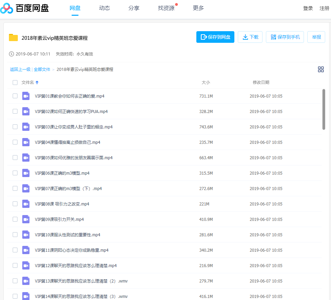The height and width of the screenshot is (300, 331).
Task: Open the 更多 menu in top navigation
Action: point(198,8)
